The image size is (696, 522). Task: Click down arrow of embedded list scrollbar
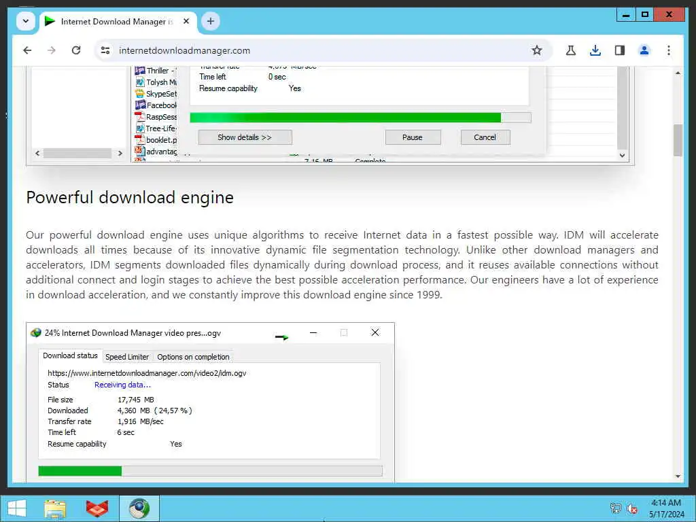(x=623, y=156)
